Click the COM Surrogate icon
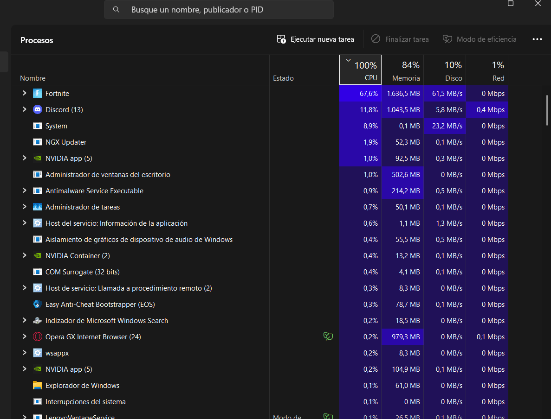This screenshot has height=419, width=551. point(37,272)
